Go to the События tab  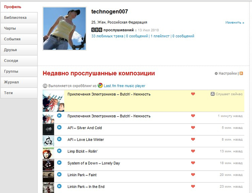pyautogui.click(x=19, y=39)
